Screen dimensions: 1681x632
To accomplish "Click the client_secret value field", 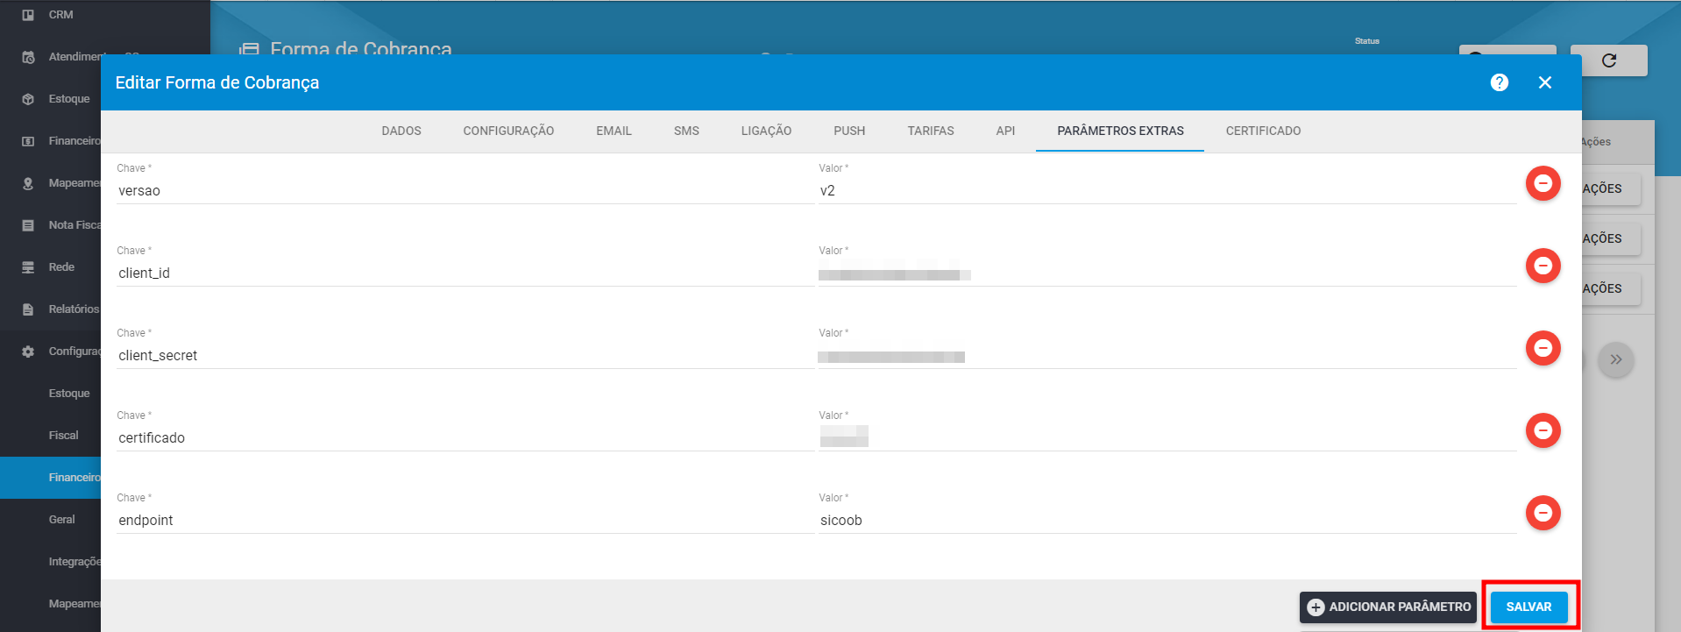I will [x=1167, y=355].
